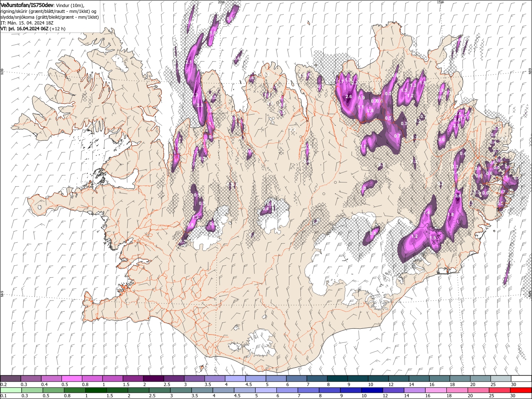
Task: Click the dark teal 8–9 swatch in upper legend
Action: click(337, 379)
